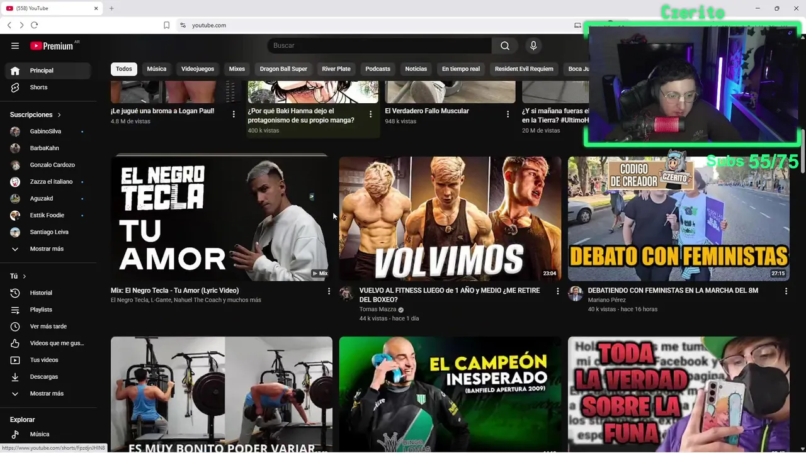Screen dimensions: 806x453
Task: Open BarbaKahn subscription channel
Action: pos(47,148)
